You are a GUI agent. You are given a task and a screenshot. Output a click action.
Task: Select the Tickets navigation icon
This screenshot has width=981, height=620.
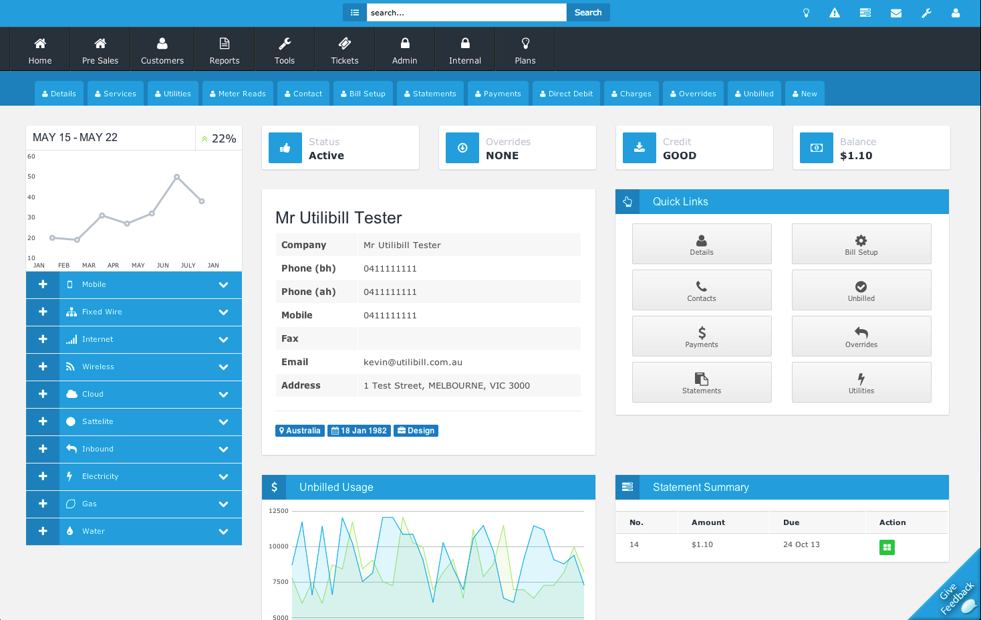coord(344,48)
